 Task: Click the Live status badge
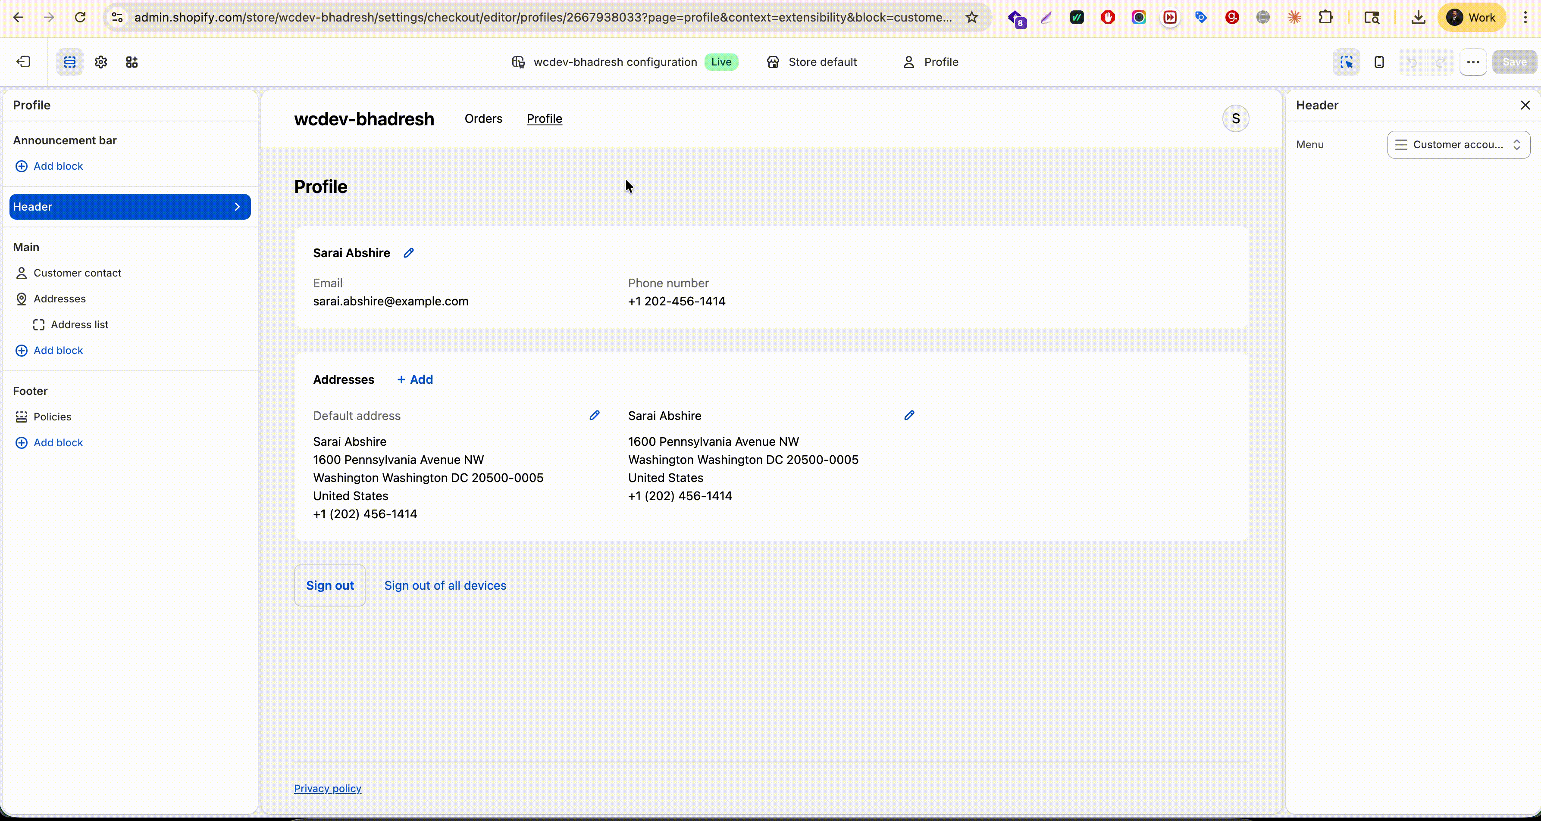click(x=721, y=62)
